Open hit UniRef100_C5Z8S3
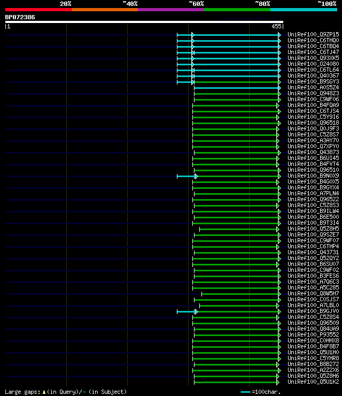 (313, 205)
